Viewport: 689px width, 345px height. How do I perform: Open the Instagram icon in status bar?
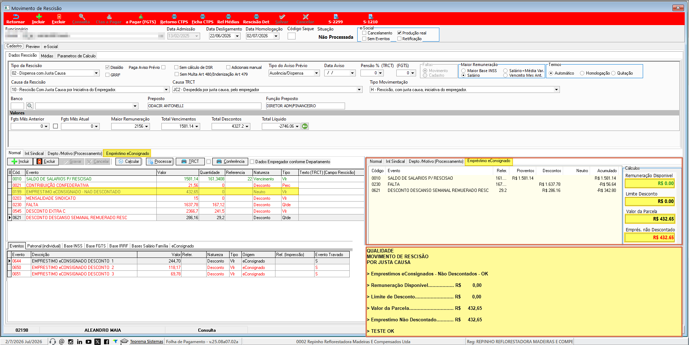71,342
